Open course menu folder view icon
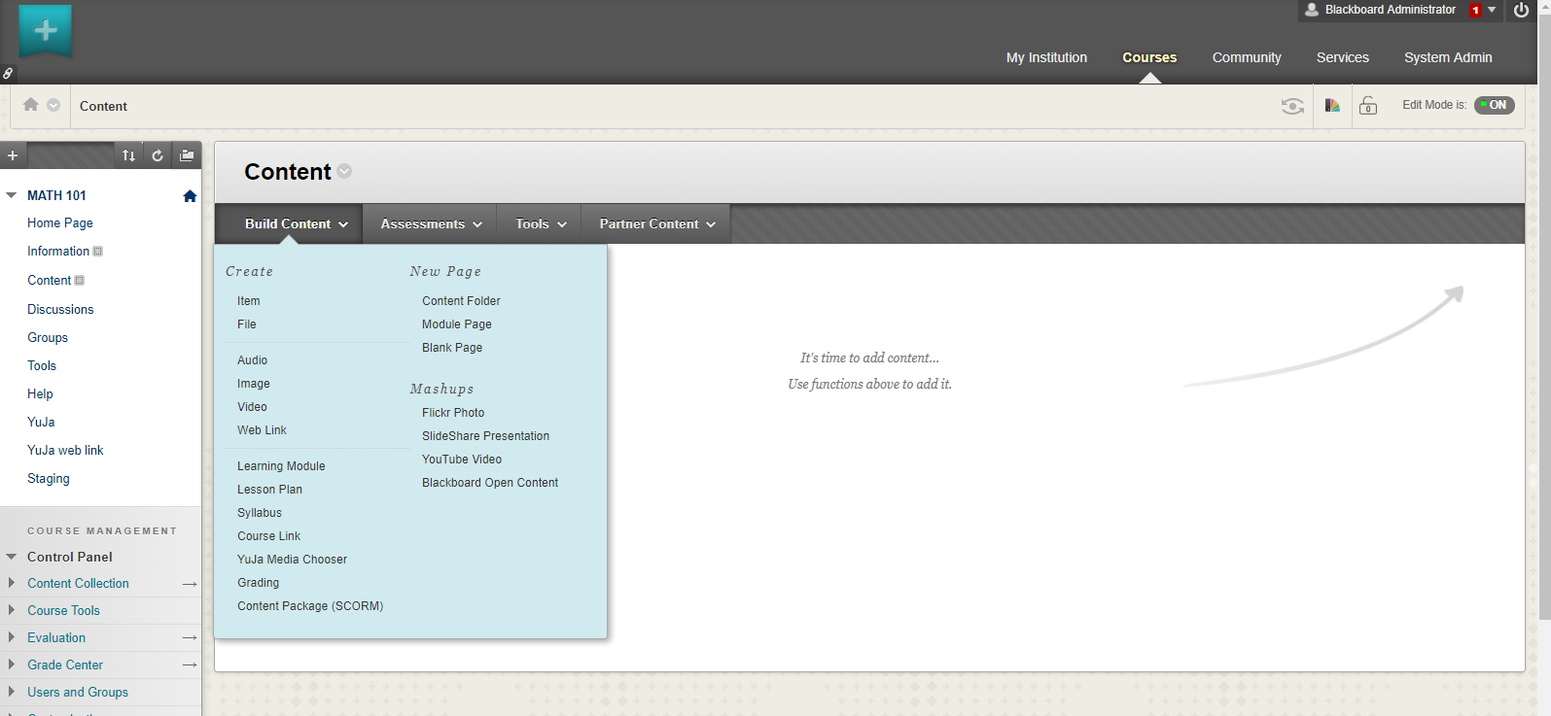 (187, 155)
